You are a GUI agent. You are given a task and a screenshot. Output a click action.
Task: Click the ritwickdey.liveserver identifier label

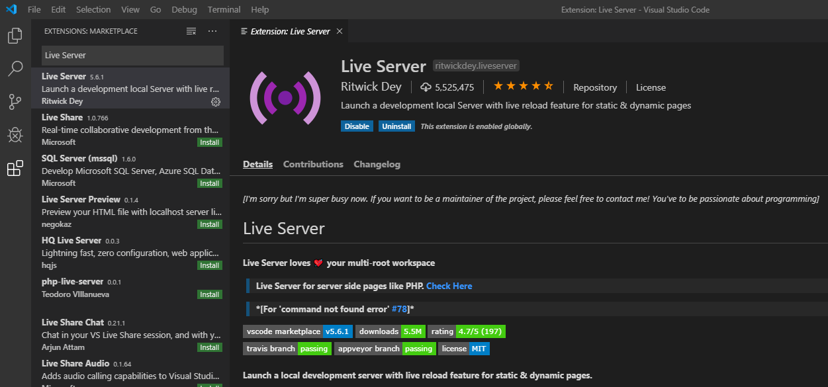coord(476,65)
